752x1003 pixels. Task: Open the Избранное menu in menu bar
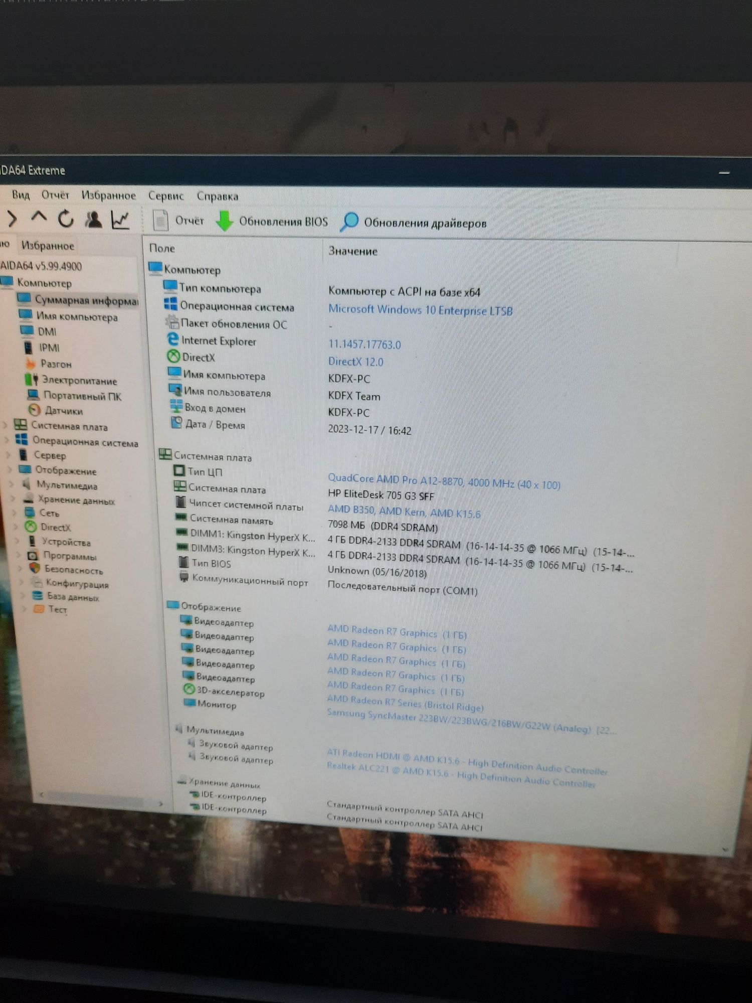tap(109, 195)
